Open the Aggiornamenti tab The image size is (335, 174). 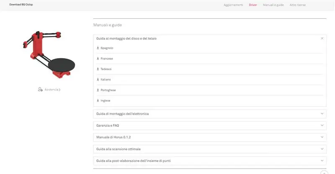click(233, 5)
